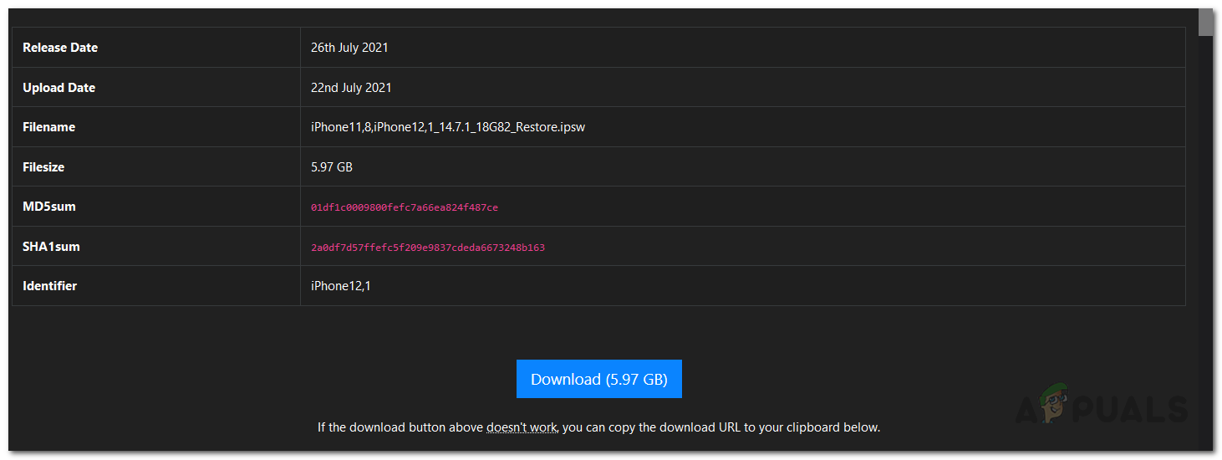
Task: Click the Identifier row label
Action: tap(49, 286)
